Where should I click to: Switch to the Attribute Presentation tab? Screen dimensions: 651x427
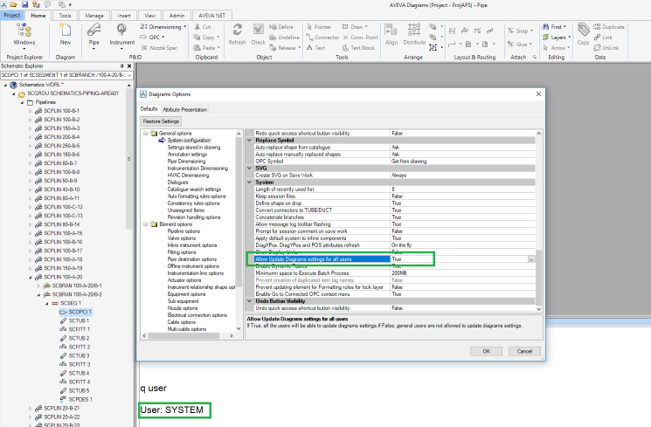pos(184,109)
